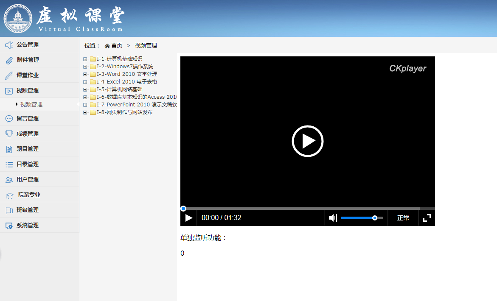
Task: Click the 用户管理 users icon
Action: tap(9, 180)
